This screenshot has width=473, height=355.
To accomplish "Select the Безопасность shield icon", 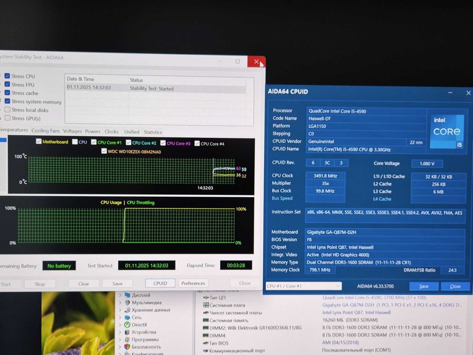I will [127, 347].
